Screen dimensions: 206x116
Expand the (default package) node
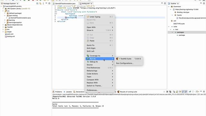point(5,13)
